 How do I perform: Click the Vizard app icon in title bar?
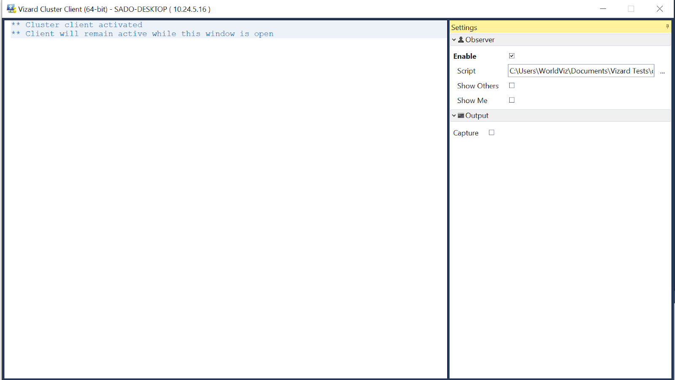click(x=11, y=9)
